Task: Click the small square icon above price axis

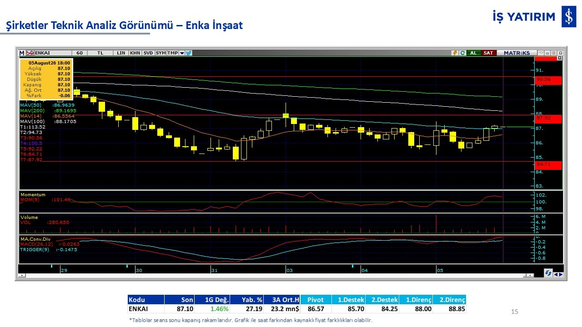Action: (560, 58)
